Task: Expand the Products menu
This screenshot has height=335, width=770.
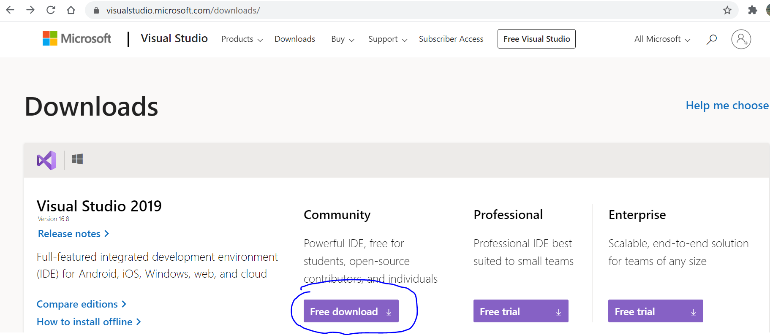Action: (242, 39)
